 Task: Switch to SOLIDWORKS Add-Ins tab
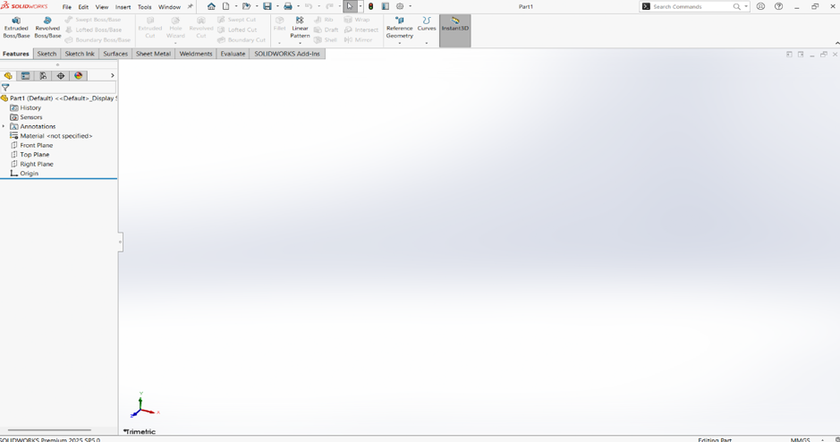tap(287, 54)
